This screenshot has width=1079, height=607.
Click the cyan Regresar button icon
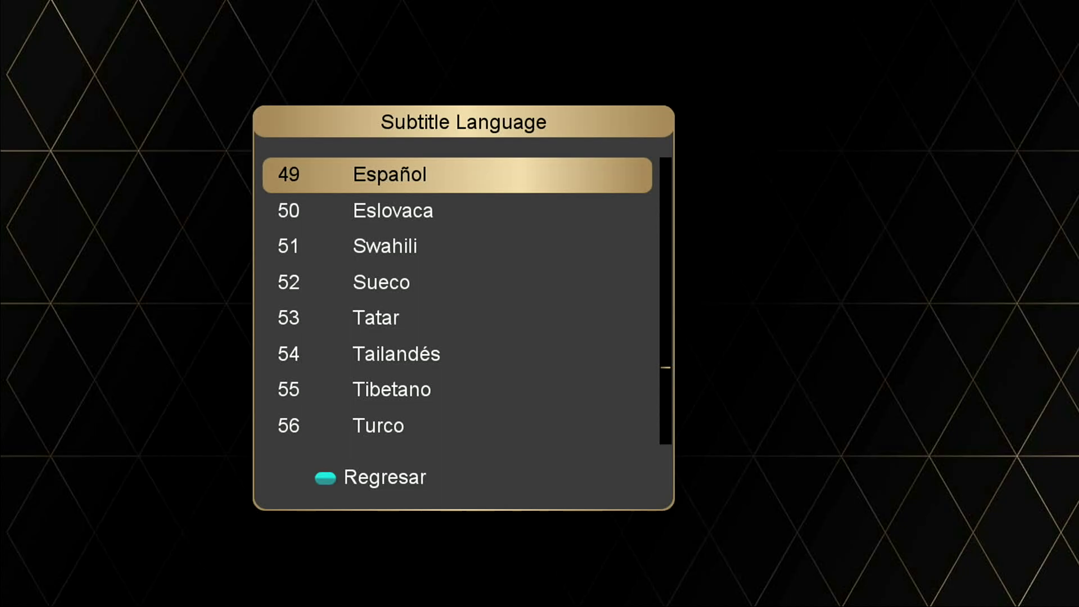[325, 478]
